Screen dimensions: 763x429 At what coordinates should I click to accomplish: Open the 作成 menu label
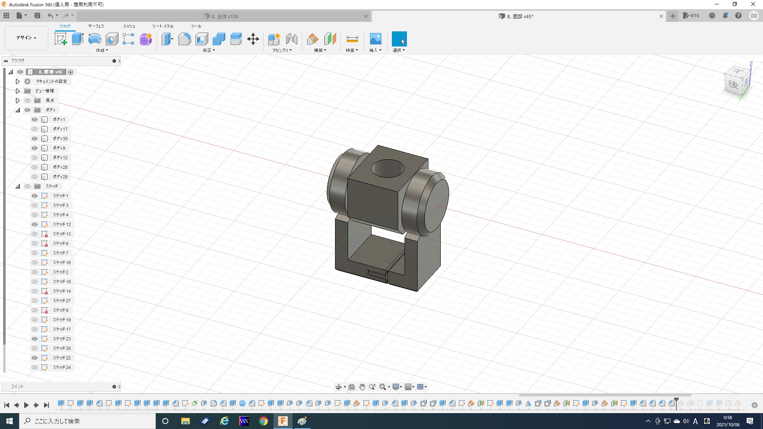(102, 50)
